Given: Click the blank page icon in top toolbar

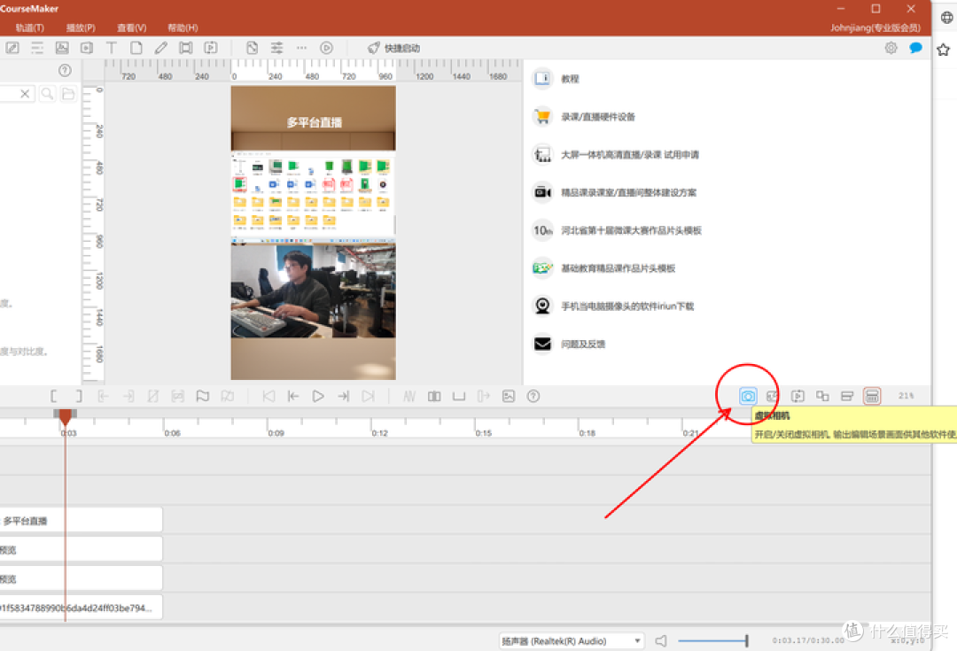Looking at the screenshot, I should pyautogui.click(x=136, y=48).
